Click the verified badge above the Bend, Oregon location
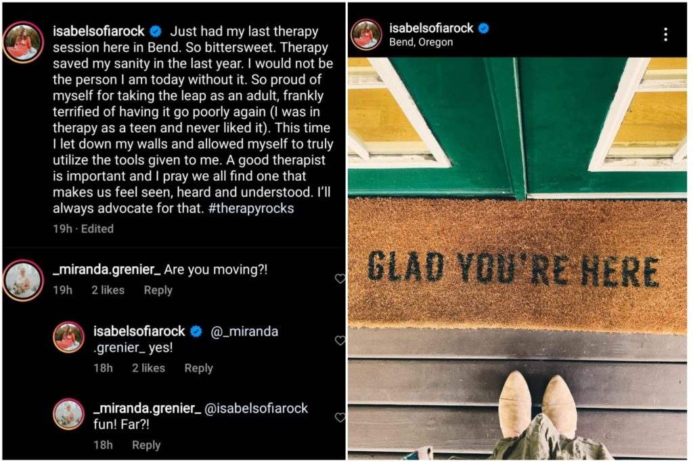Viewport: 693px width, 462px height. pos(484,28)
